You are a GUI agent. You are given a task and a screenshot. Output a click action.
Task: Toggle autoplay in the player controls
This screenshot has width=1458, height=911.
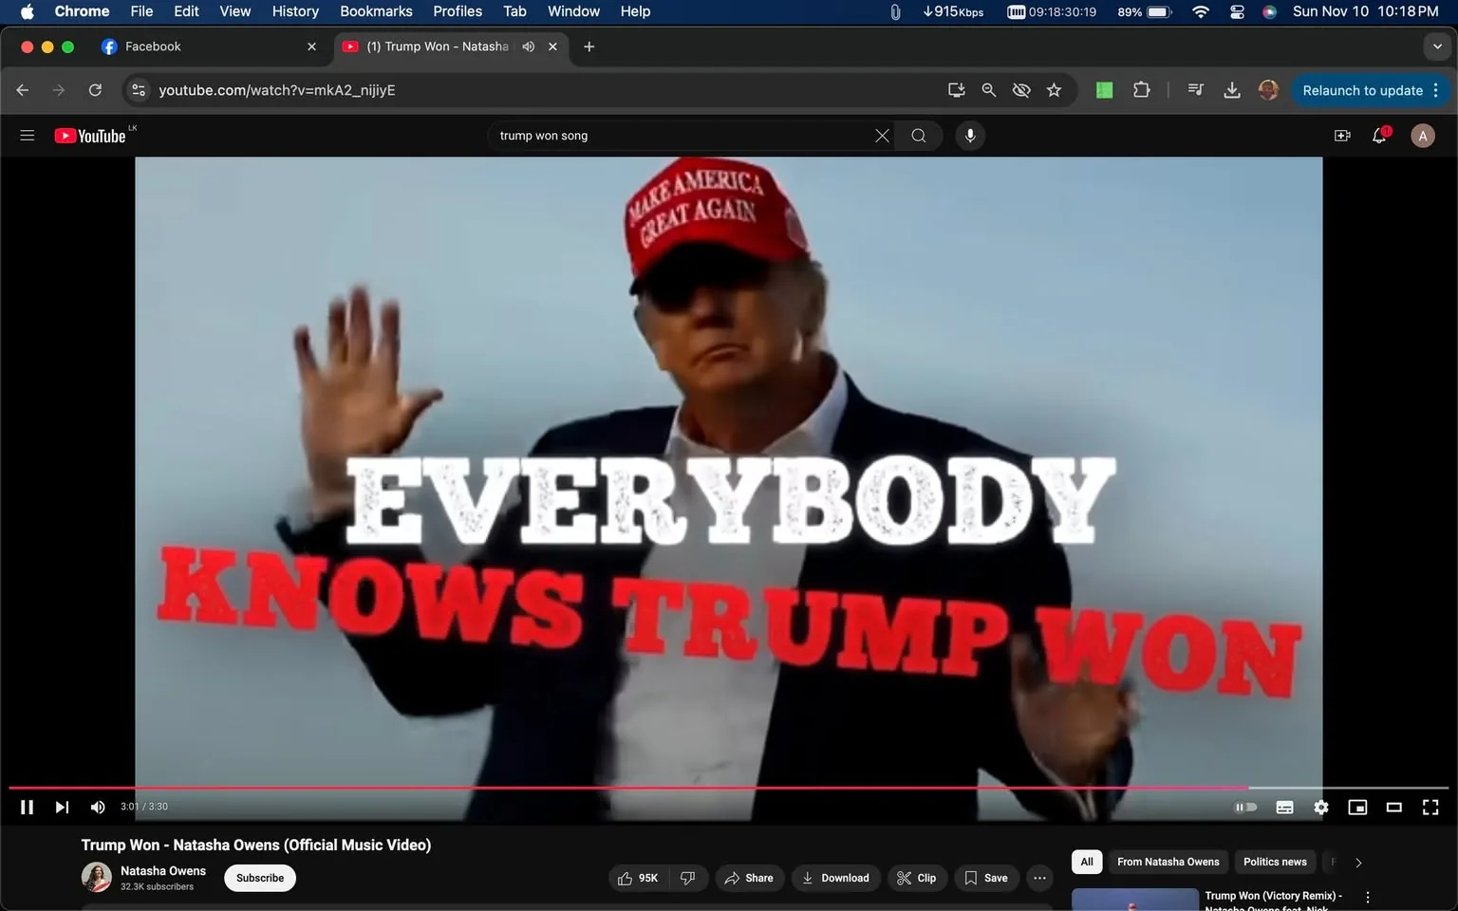pyautogui.click(x=1245, y=807)
